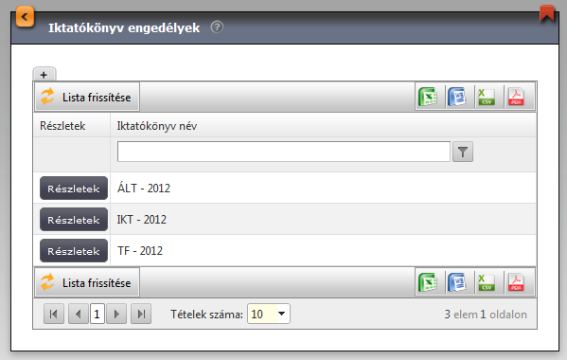Export to Excel from bottom toolbar
This screenshot has width=567, height=360.
(428, 282)
